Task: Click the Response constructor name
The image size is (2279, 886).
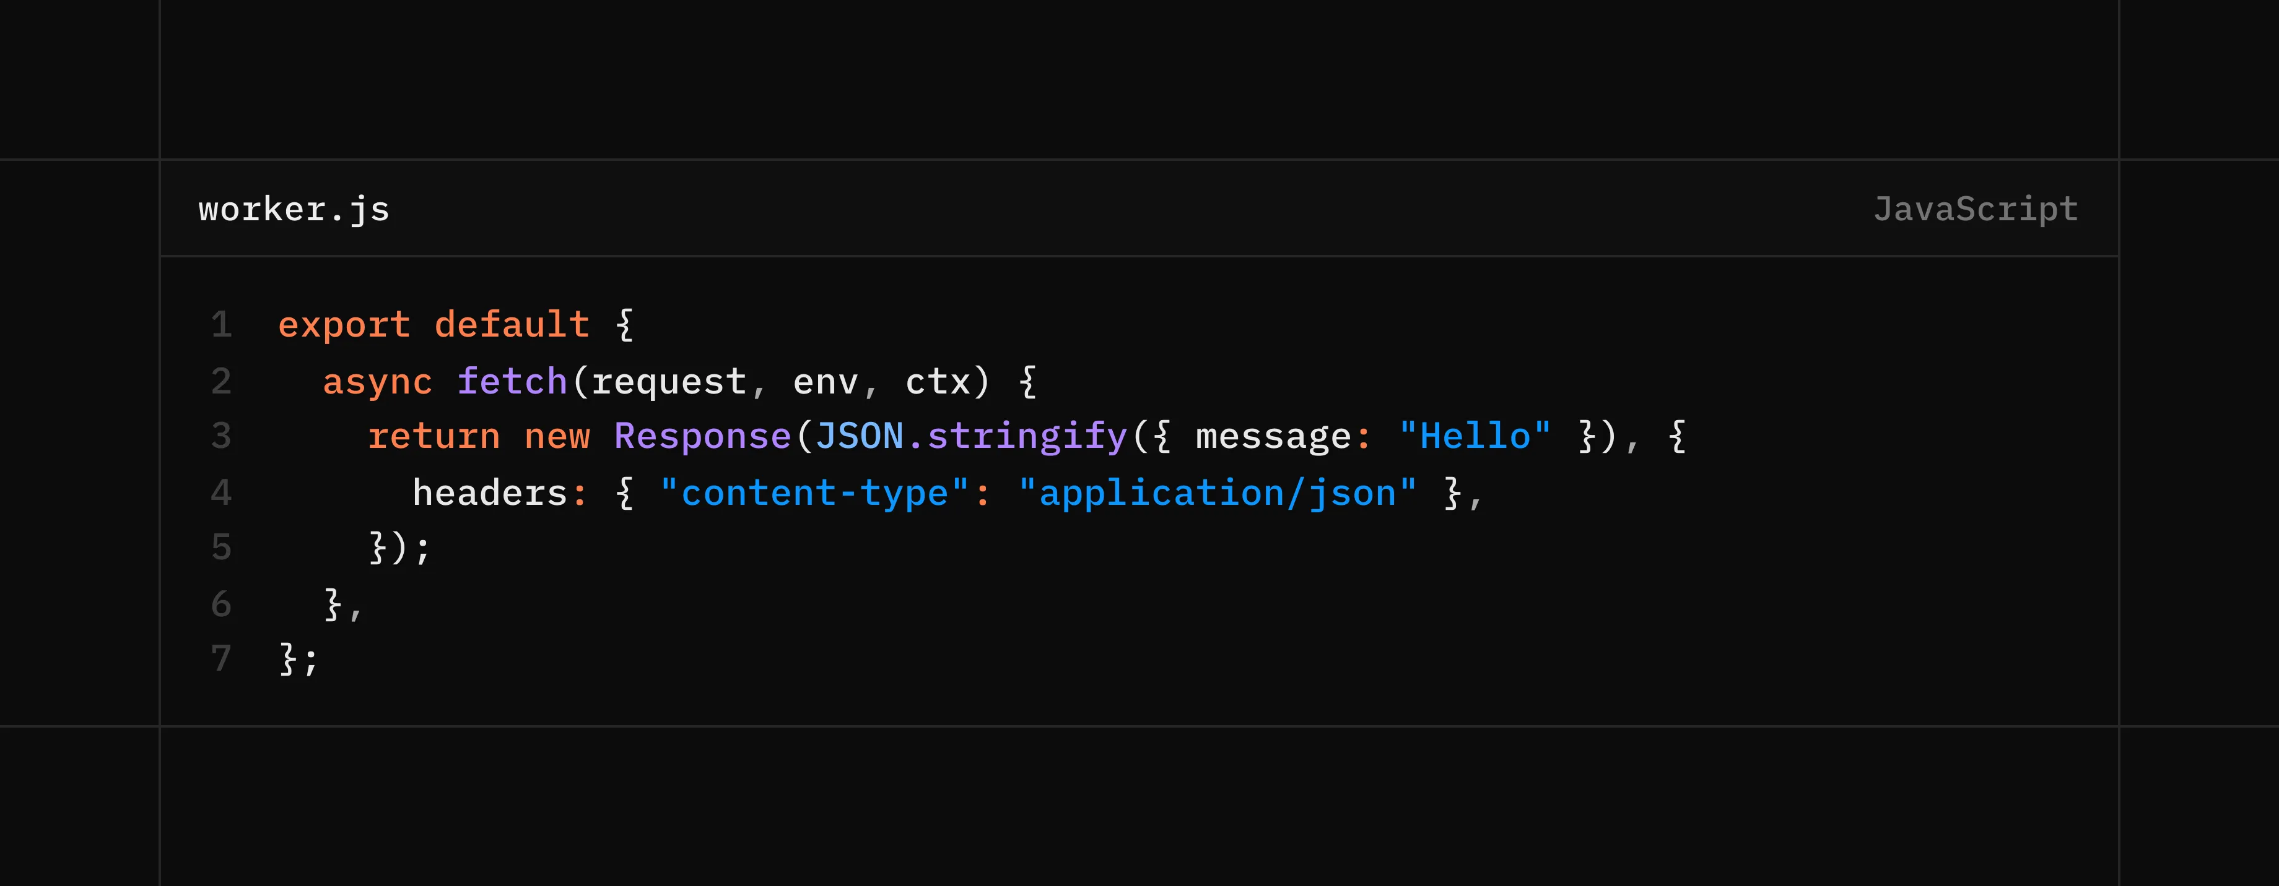Action: 702,437
